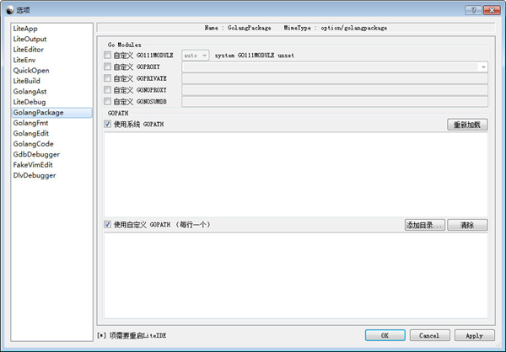
Task: Select LiteBuild in the options list
Action: pos(51,81)
